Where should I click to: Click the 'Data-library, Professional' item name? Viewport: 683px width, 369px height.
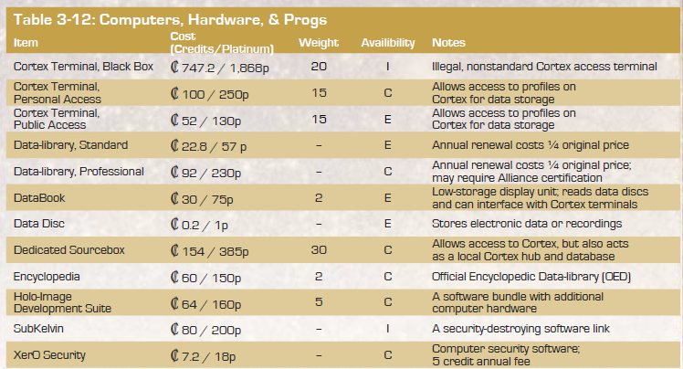click(x=79, y=172)
